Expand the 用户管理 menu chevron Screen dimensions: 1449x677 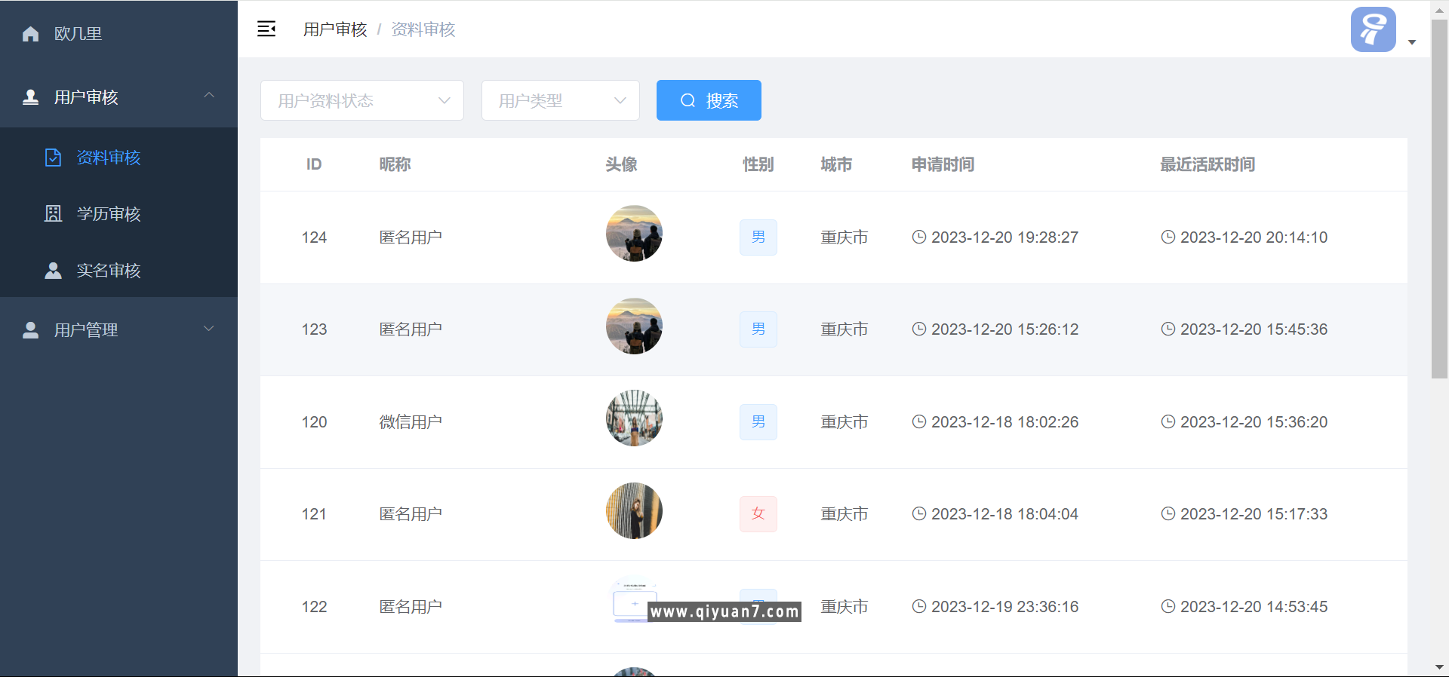click(x=209, y=329)
